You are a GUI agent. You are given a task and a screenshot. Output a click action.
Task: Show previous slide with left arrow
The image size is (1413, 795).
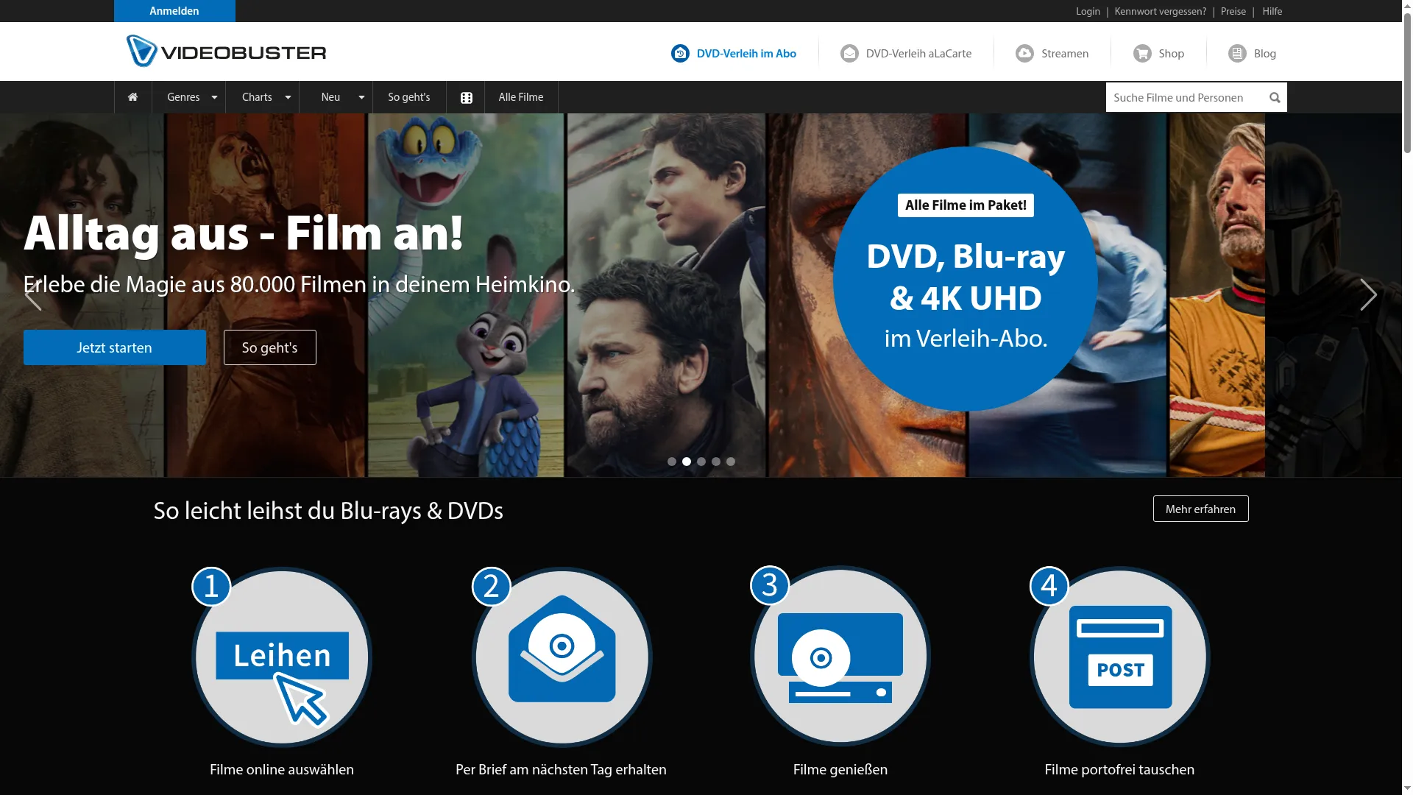pos(33,295)
